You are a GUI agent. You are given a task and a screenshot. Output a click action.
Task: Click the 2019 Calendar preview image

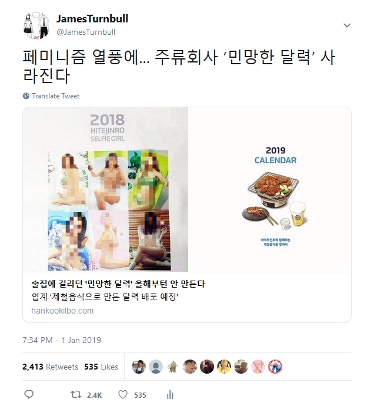click(270, 189)
